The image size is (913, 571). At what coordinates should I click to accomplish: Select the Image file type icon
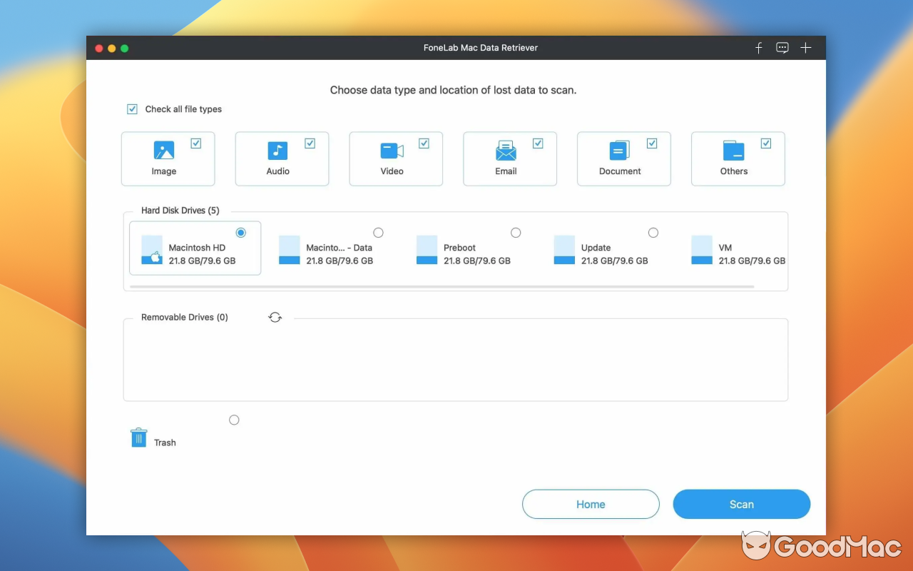click(163, 151)
